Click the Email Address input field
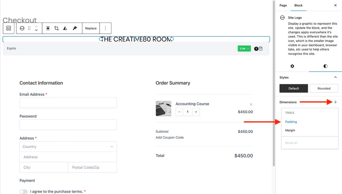The width and height of the screenshot is (342, 194). [x=68, y=103]
